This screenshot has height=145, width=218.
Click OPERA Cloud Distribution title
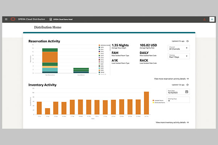[x=32, y=19]
